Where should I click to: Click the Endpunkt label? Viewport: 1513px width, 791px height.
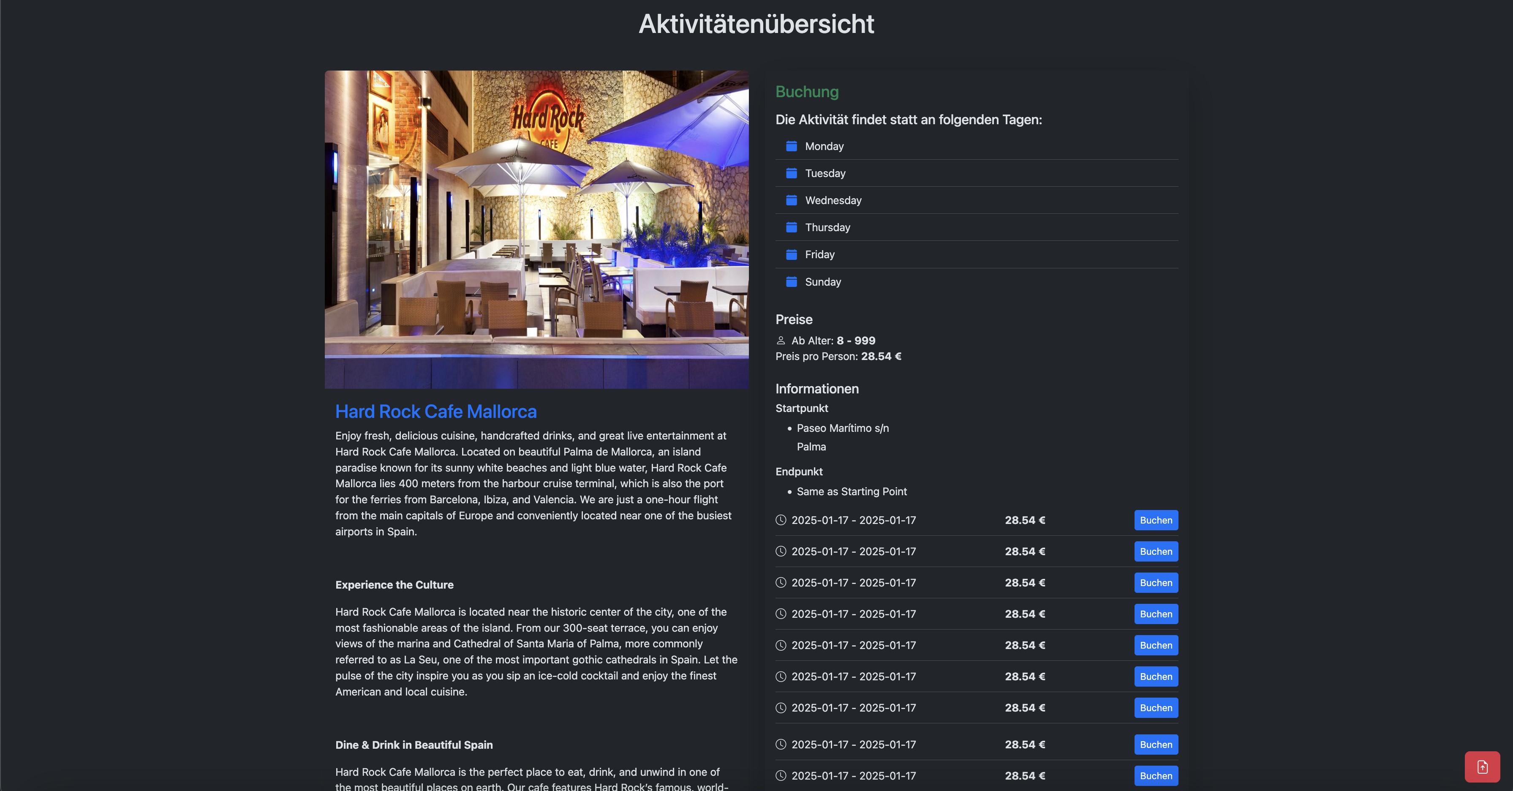tap(799, 471)
